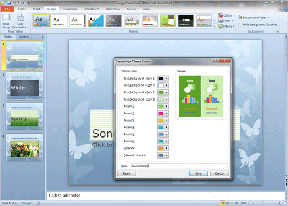Select slide 3 Spring thumbnail
Image resolution: width=288 pixels, height=206 pixels.
[24, 117]
